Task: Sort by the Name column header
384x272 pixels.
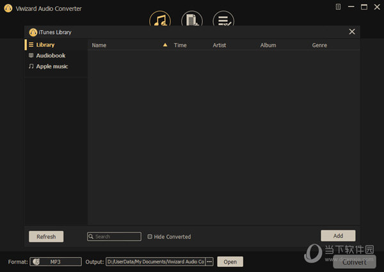Action: [x=99, y=45]
